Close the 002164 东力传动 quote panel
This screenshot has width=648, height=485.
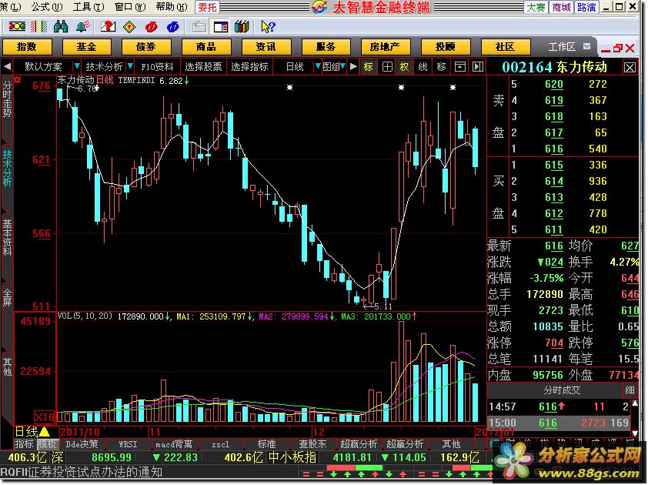(630, 68)
